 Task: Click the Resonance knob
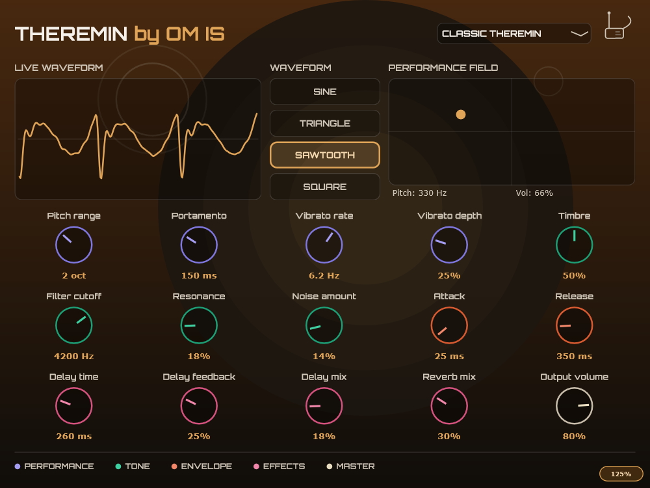point(199,325)
